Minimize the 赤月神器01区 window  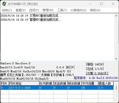coord(90,4)
